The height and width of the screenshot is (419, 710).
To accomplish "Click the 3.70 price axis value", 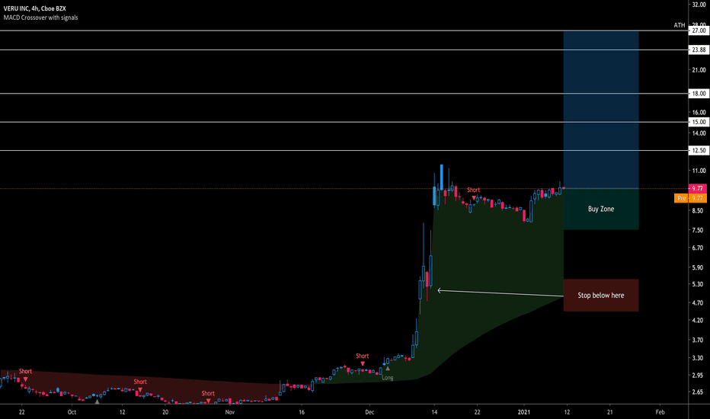I will (x=699, y=340).
